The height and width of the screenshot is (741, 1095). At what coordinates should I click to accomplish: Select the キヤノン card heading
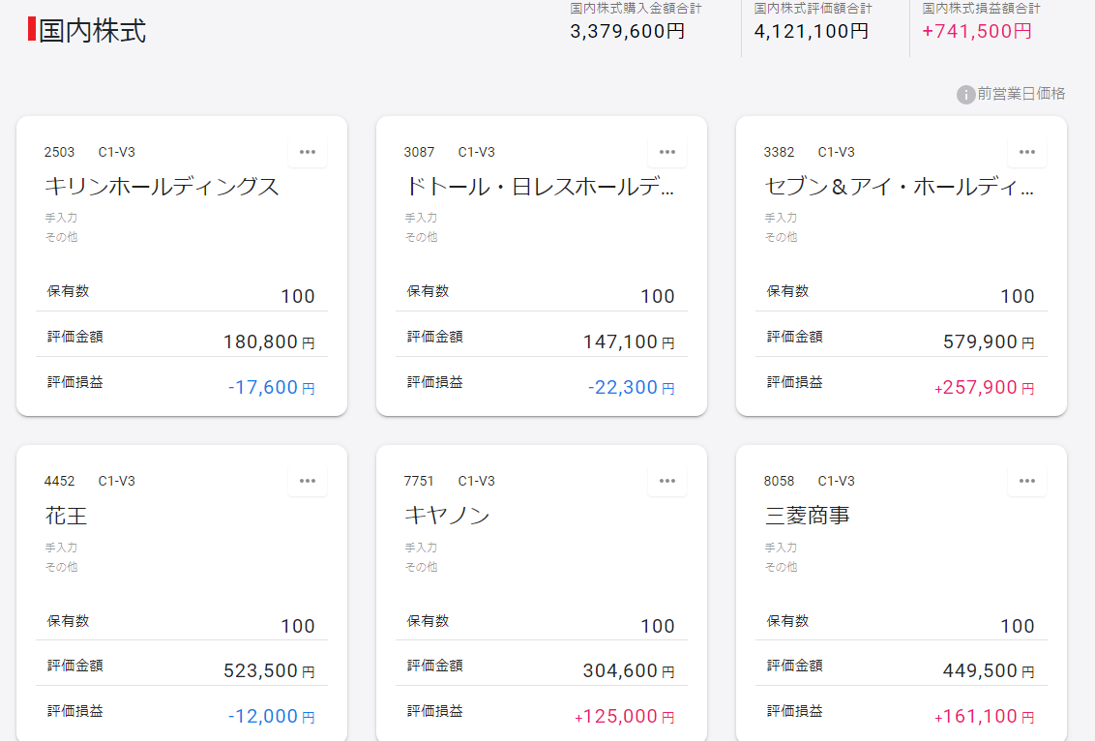pos(447,516)
